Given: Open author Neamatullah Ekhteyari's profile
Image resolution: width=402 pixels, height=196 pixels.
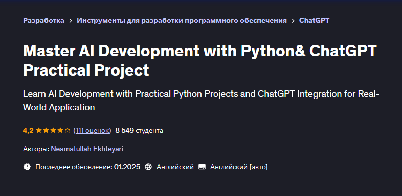Looking at the screenshot, I should click(87, 149).
